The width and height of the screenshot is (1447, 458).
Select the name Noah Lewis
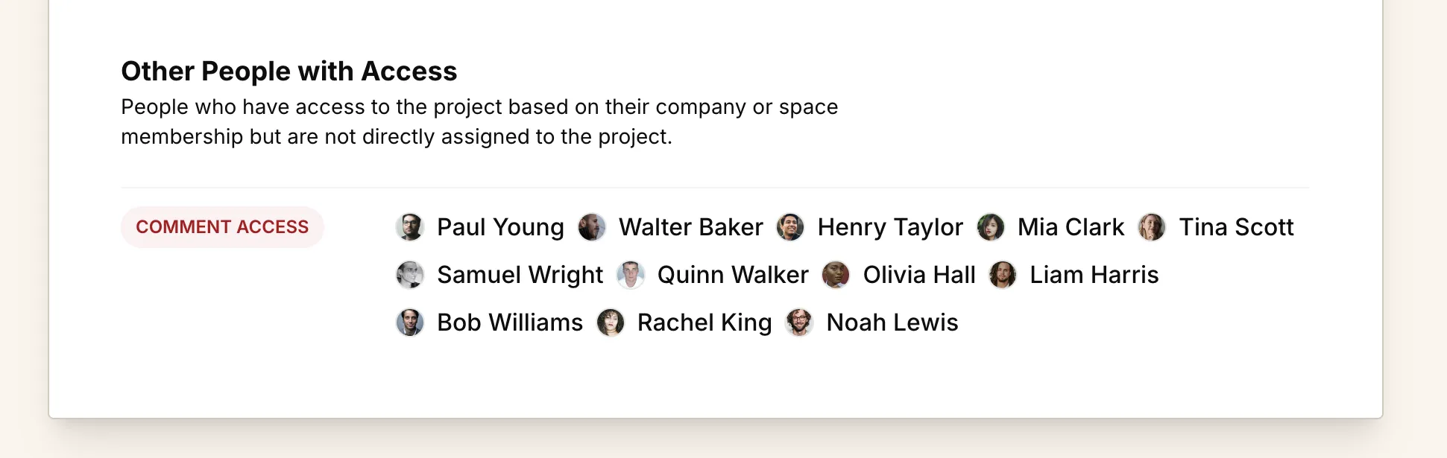pyautogui.click(x=892, y=322)
